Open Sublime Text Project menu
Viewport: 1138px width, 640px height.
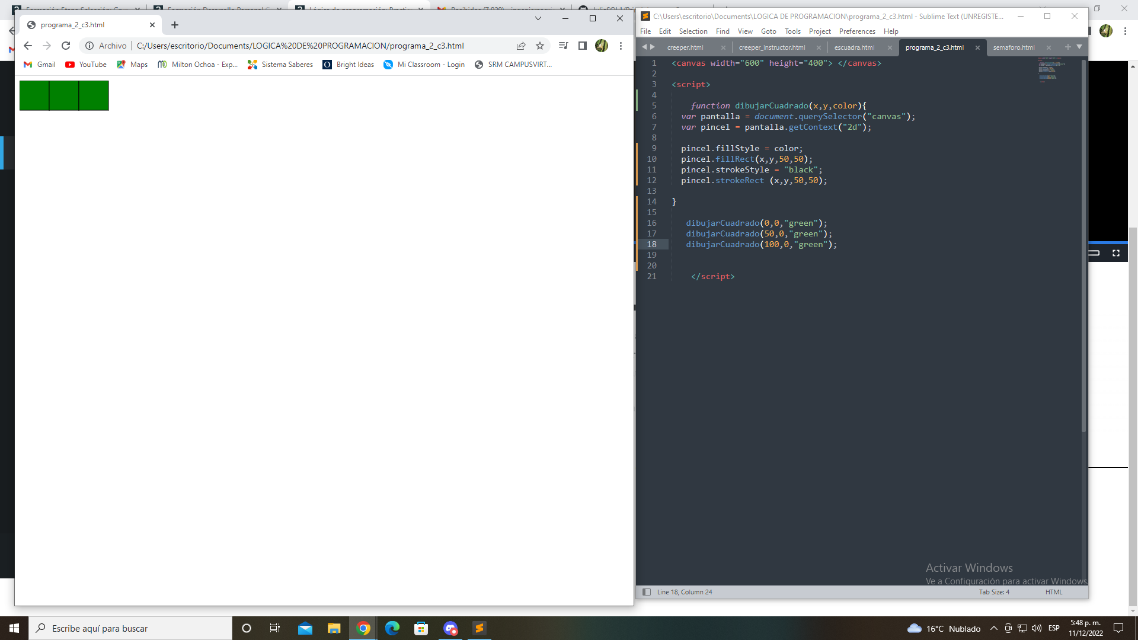[820, 31]
